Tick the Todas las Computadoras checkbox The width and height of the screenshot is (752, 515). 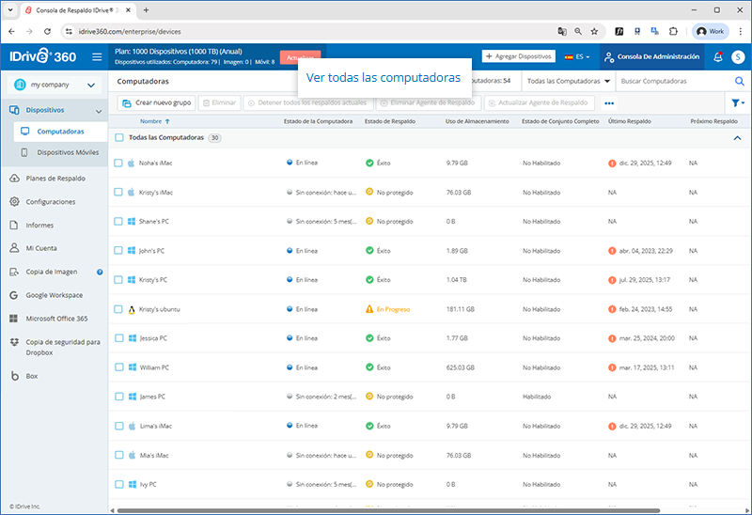pyautogui.click(x=118, y=138)
